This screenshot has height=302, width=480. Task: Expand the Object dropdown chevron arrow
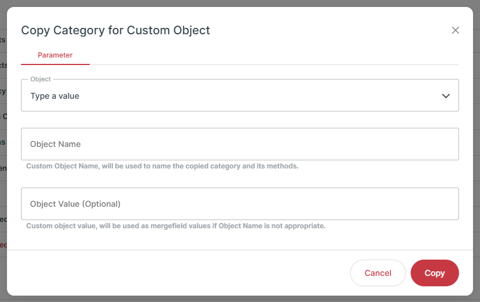tap(446, 96)
